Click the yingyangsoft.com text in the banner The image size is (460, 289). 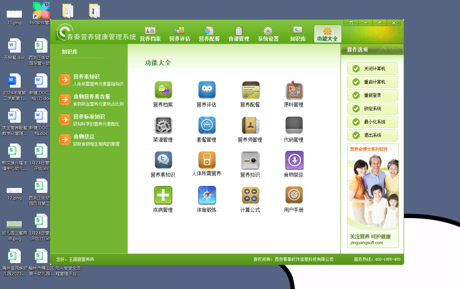[x=366, y=243]
